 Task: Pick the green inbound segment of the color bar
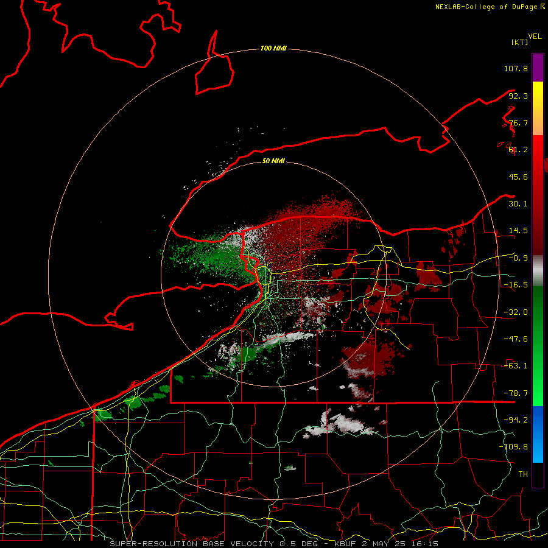point(538,346)
